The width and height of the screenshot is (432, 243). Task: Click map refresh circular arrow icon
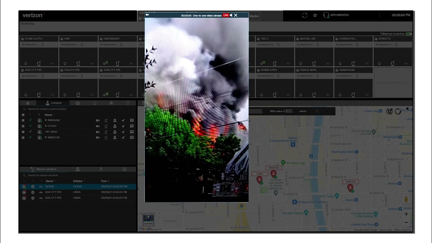[x=398, y=111]
